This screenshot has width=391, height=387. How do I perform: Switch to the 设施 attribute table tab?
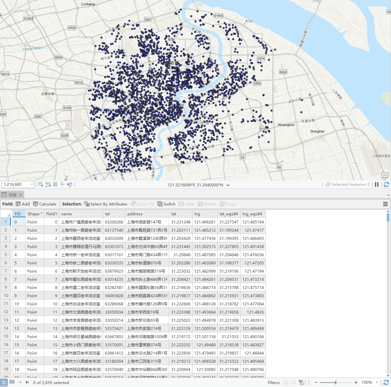coord(12,195)
